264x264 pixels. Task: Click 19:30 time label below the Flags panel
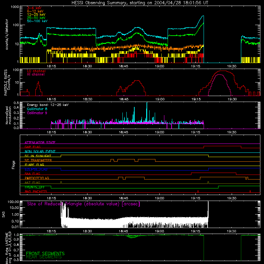(x=232, y=198)
